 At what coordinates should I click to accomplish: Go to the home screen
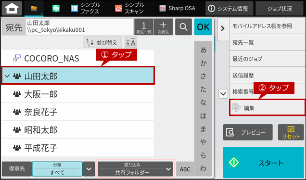point(12,8)
